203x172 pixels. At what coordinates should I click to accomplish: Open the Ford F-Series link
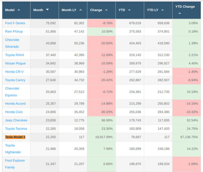point(15,23)
